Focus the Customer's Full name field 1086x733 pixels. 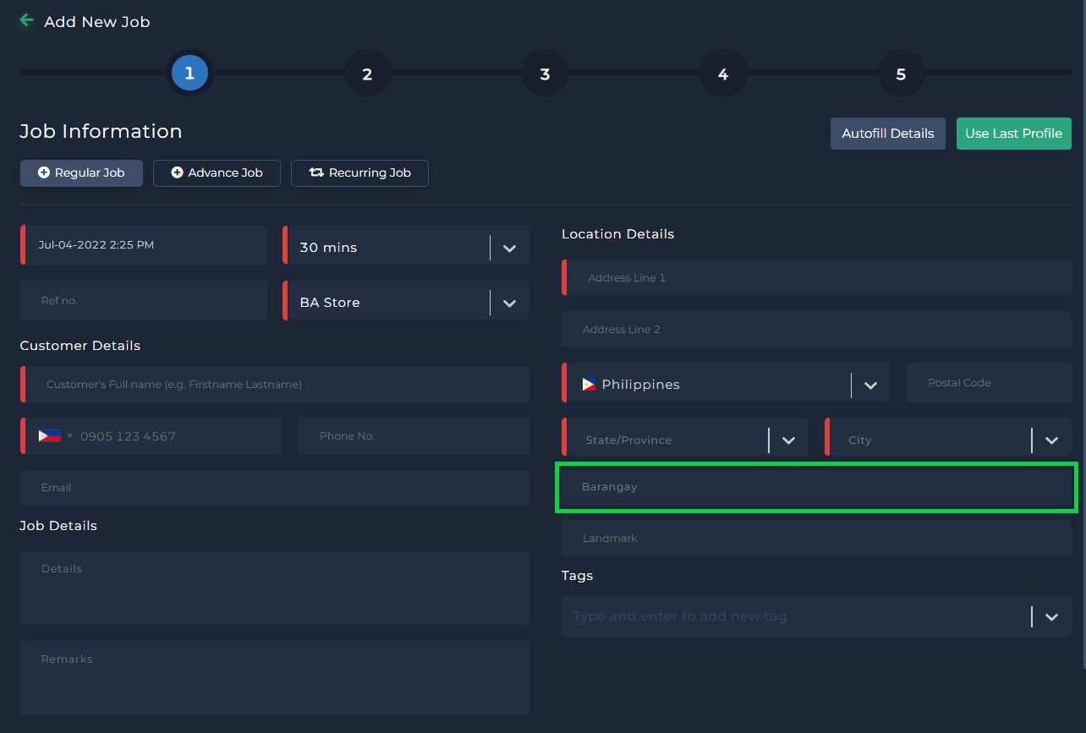[275, 384]
